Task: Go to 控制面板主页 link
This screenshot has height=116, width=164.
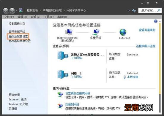Action: tap(17, 24)
